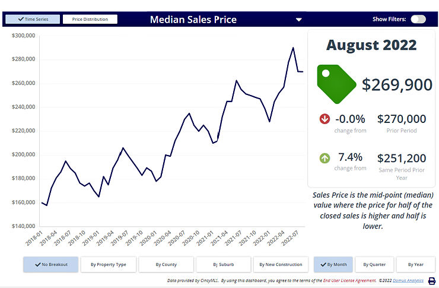The image size is (439, 288).
Task: Group the data By Quarter
Action: coord(374,264)
